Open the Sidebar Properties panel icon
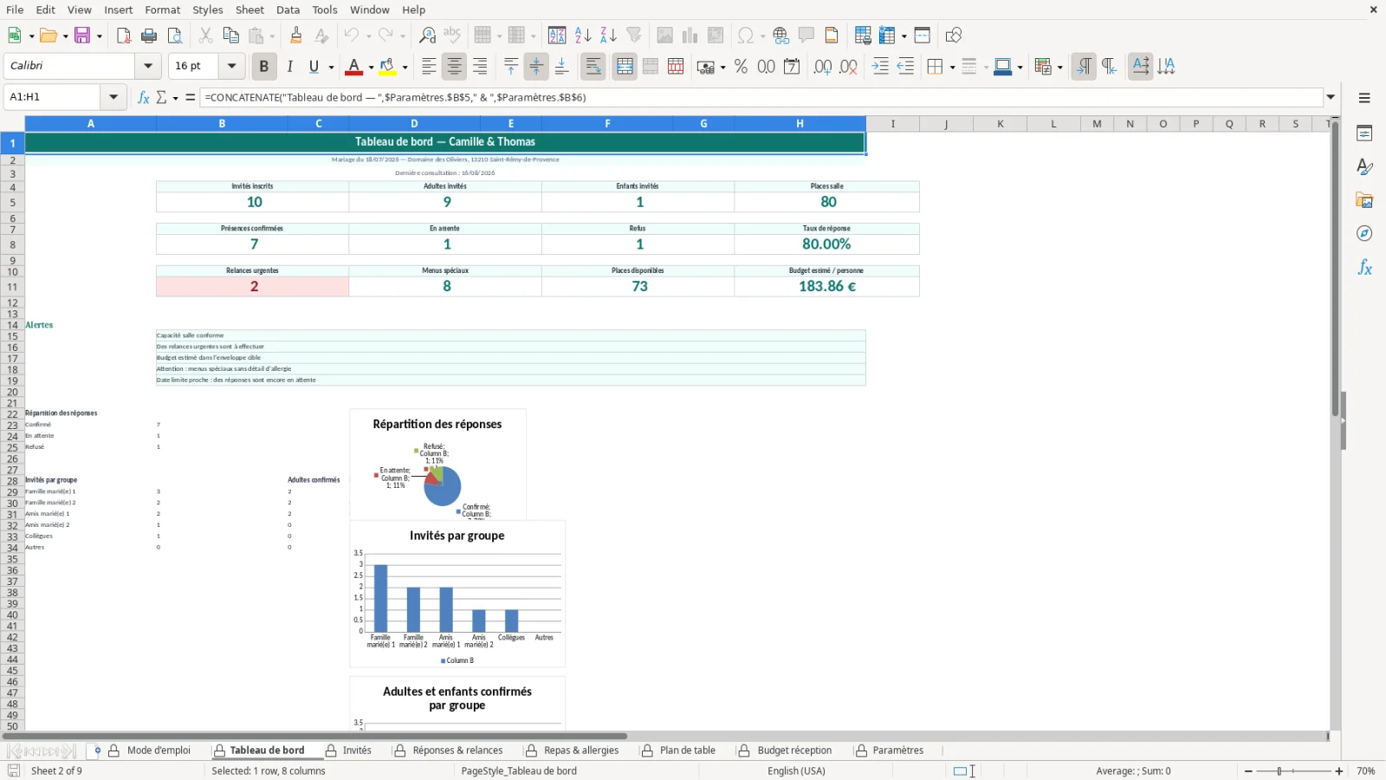 click(x=1364, y=133)
